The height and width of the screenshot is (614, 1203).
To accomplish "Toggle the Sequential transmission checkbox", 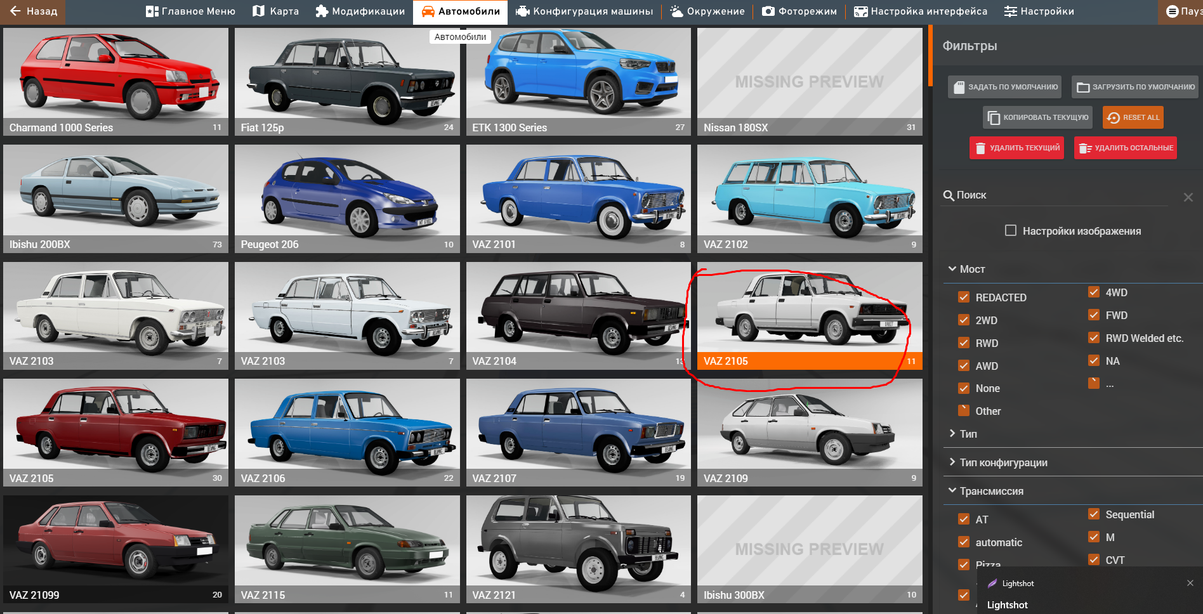I will coord(1094,514).
